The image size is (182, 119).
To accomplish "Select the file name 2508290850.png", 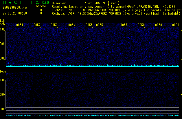I will coord(15,8).
